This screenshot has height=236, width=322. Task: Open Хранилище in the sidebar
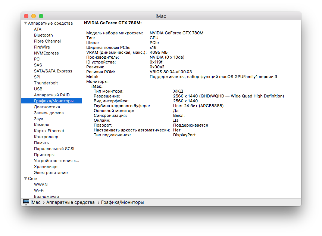click(x=46, y=167)
